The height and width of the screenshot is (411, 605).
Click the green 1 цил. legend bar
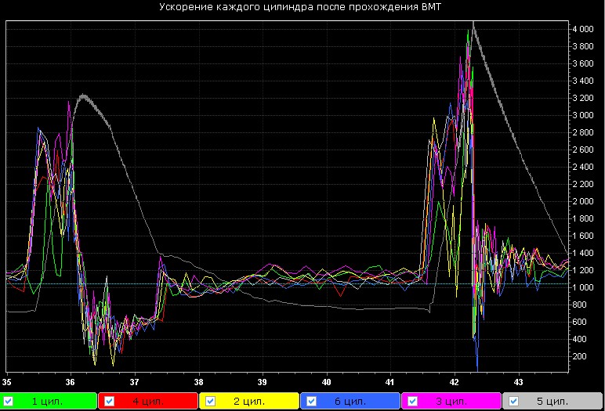coord(49,401)
